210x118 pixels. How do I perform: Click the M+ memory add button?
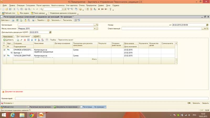[x=102, y=9]
